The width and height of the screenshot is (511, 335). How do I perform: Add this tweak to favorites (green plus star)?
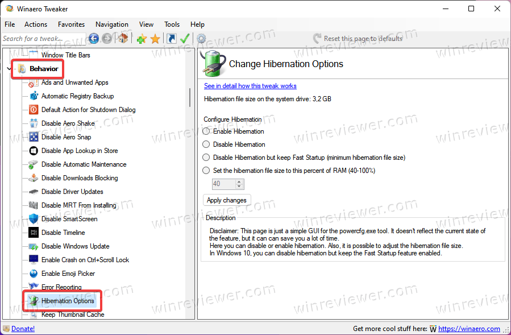142,39
